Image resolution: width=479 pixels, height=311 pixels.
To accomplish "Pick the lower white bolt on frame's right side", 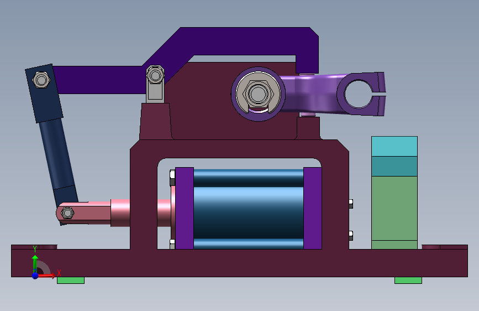I will [351, 235].
